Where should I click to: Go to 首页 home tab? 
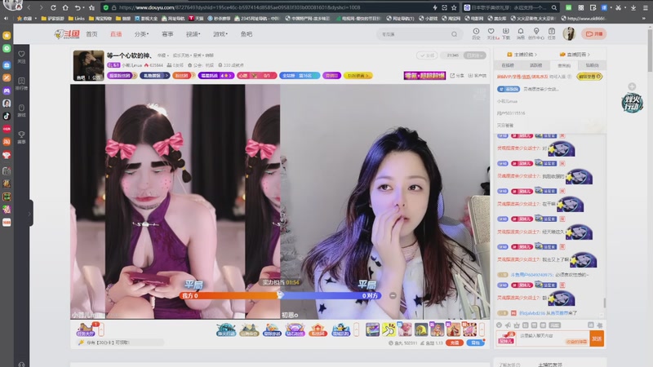[91, 34]
